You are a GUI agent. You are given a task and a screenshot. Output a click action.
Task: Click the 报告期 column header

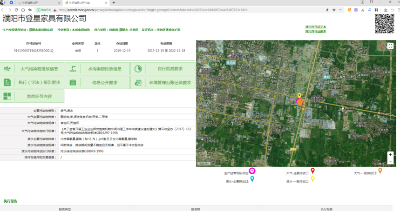point(196,209)
